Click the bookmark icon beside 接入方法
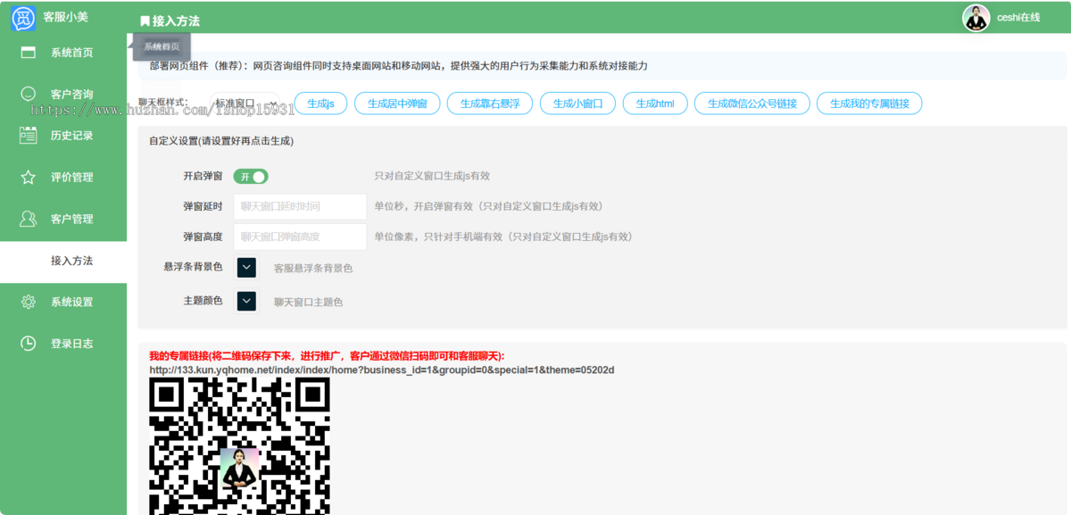 tap(145, 21)
